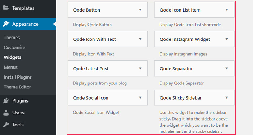Click the Plugins plug icon
This screenshot has height=135, width=253.
[6, 100]
